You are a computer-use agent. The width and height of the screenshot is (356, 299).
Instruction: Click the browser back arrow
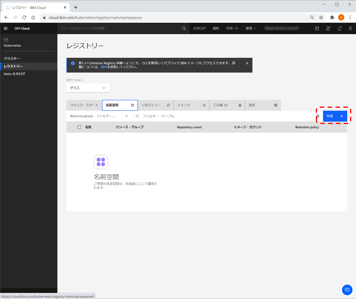pos(6,17)
